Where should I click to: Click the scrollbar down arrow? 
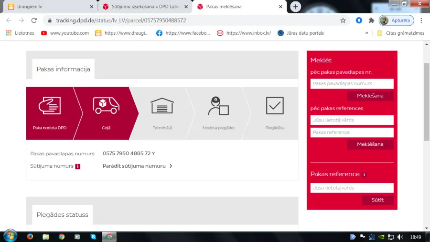[x=427, y=228]
